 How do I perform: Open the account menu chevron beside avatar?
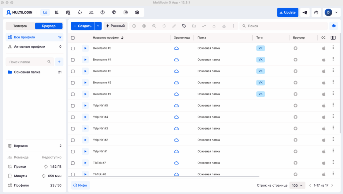(x=336, y=12)
